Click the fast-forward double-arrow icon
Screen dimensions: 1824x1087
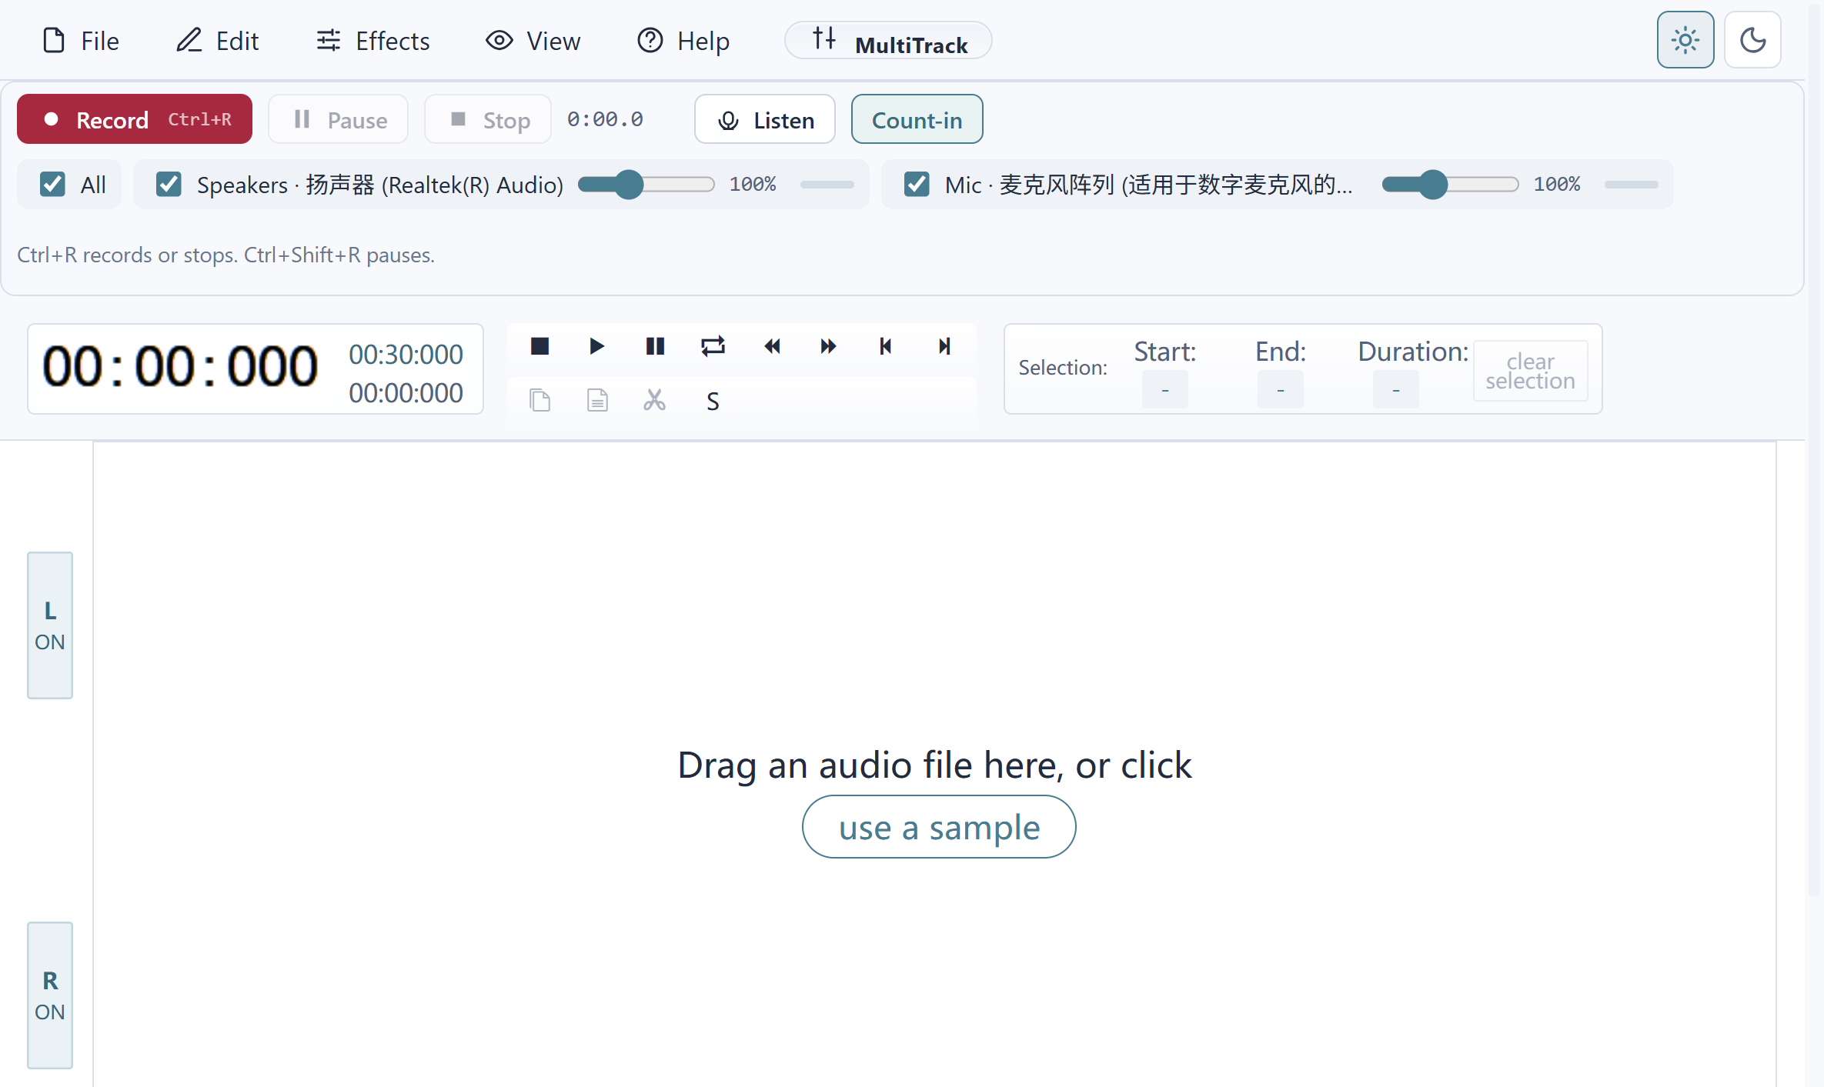tap(828, 347)
